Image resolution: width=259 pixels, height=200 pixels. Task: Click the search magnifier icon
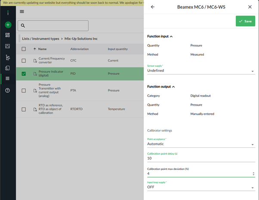click(x=23, y=26)
